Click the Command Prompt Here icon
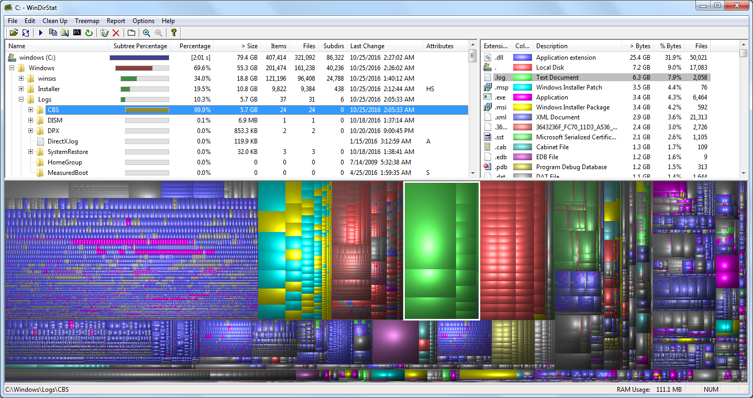The image size is (753, 398). tap(77, 32)
